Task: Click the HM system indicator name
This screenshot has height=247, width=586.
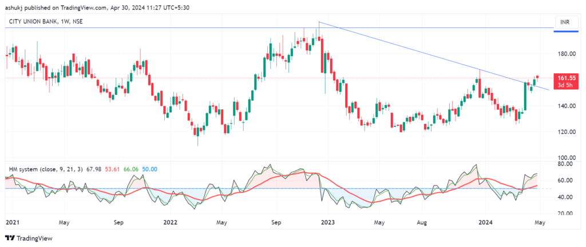Action: pyautogui.click(x=47, y=169)
